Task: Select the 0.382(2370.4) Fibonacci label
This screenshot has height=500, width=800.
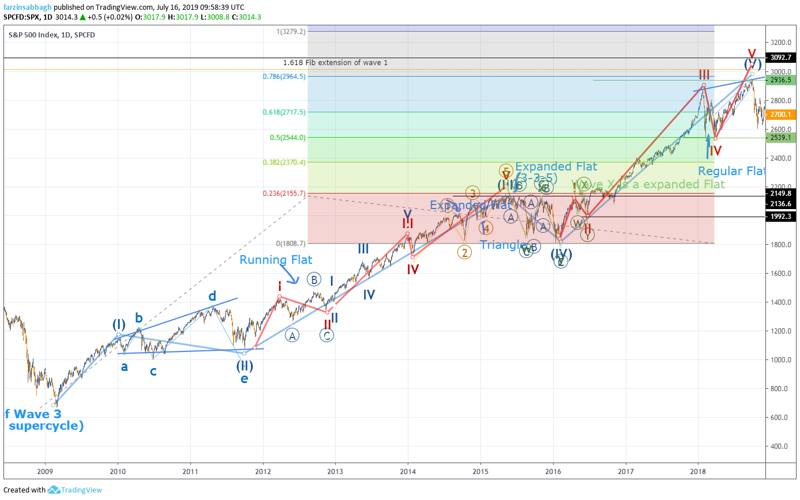Action: pyautogui.click(x=286, y=162)
